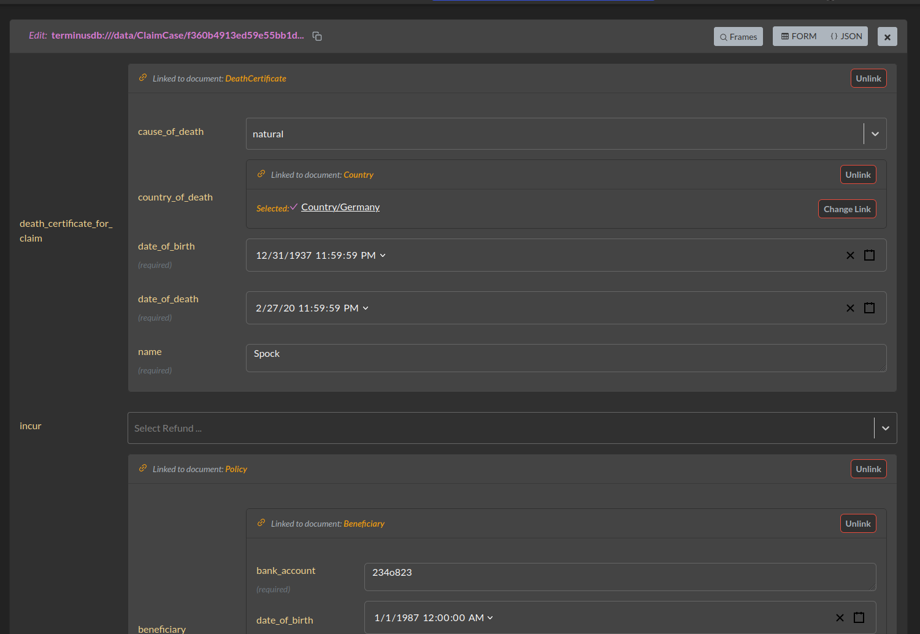Image resolution: width=920 pixels, height=634 pixels.
Task: Open the Country/Germany link
Action: point(340,207)
